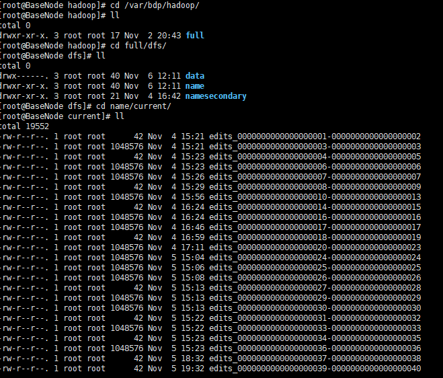Click edits file ending 0000000000000000015
Viewport: 443px width, 378px height.
[x=315, y=207]
